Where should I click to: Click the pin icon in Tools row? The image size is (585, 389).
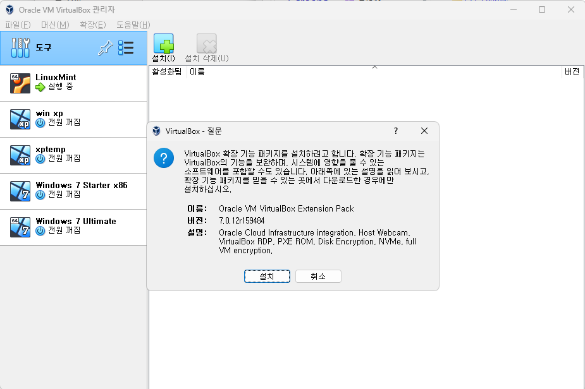(105, 48)
